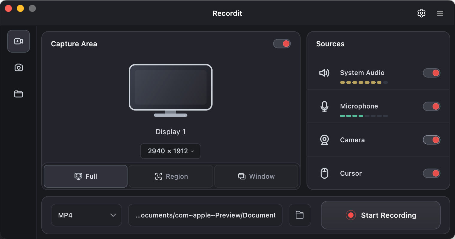Switch off the Camera toggle
This screenshot has height=239, width=455.
431,140
